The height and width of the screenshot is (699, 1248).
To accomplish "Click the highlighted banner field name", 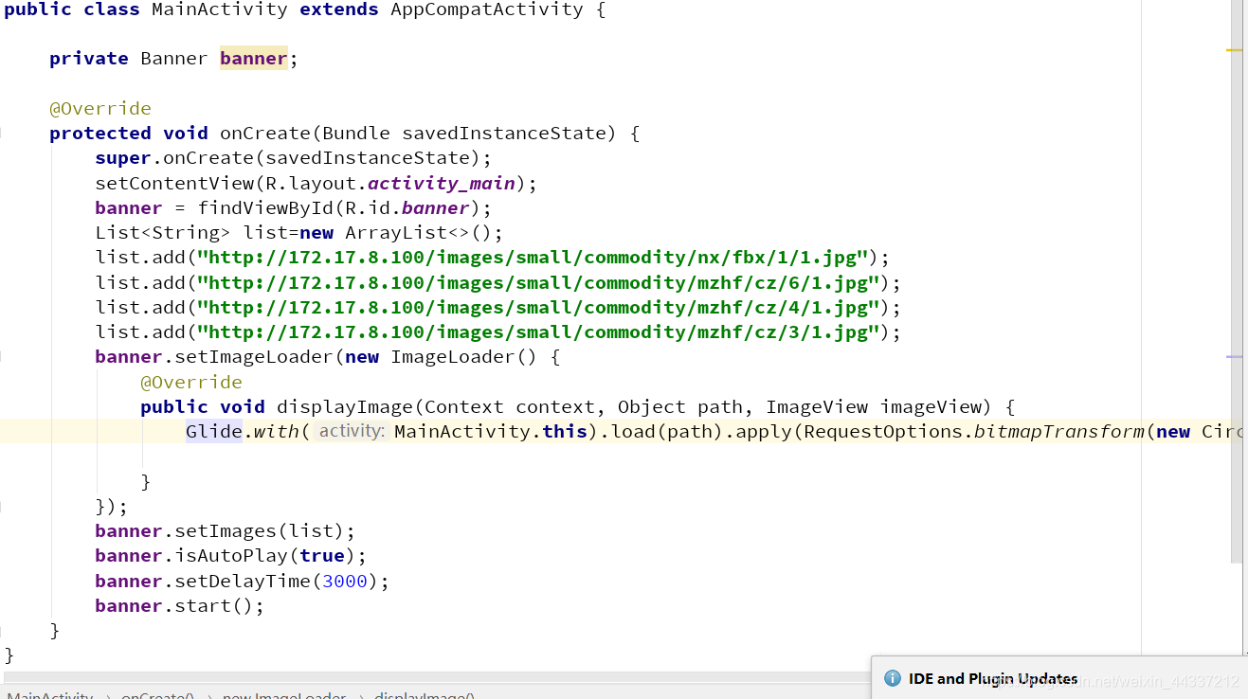I will 253,59.
